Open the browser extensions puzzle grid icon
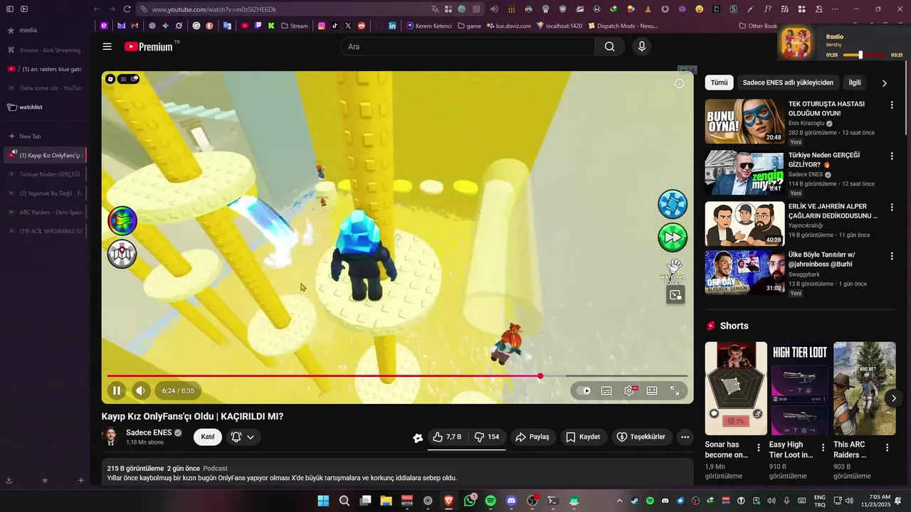Screen dimensions: 911x512 click(x=802, y=9)
